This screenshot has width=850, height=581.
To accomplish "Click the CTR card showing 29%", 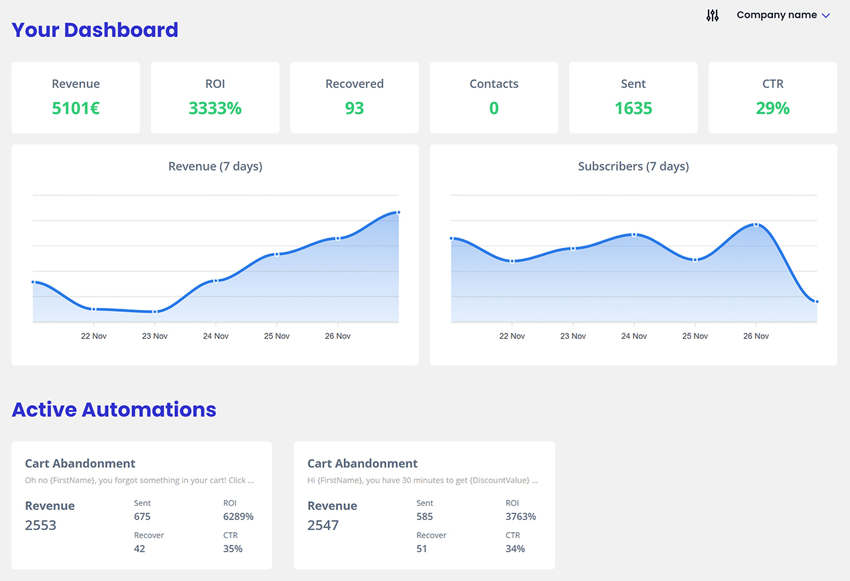I will [772, 97].
